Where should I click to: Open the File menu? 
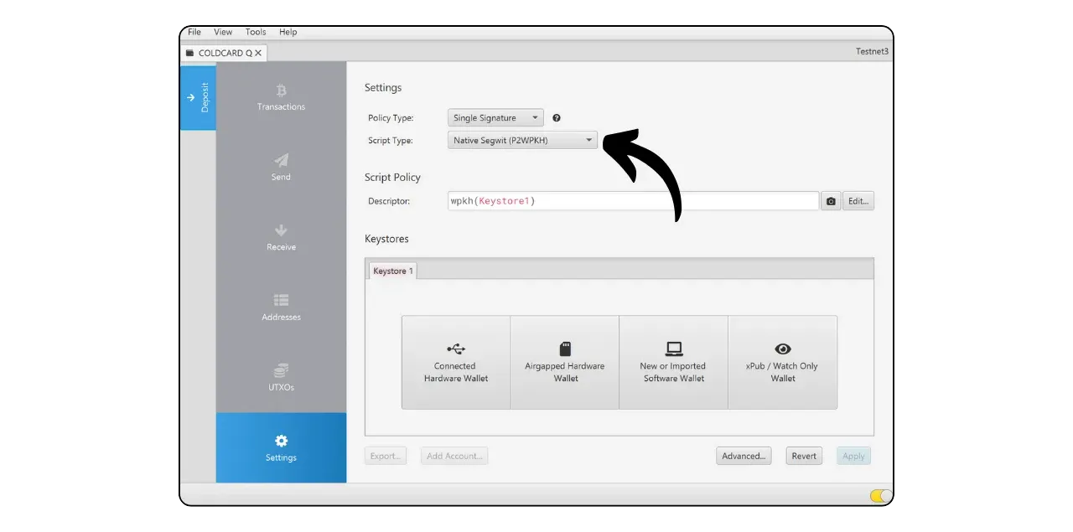point(194,32)
